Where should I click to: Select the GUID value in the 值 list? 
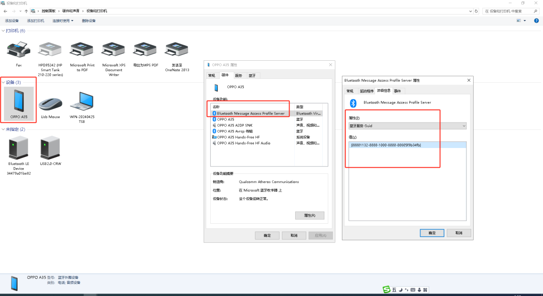click(x=386, y=145)
